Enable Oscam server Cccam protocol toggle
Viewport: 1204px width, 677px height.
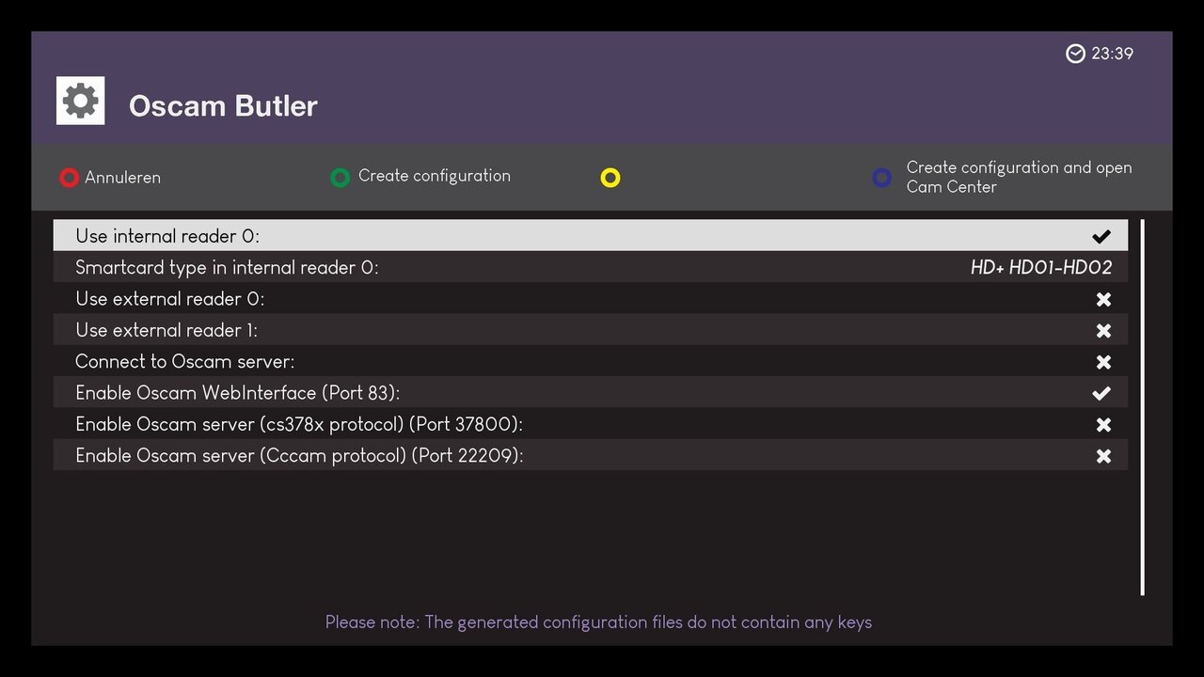coord(1103,456)
